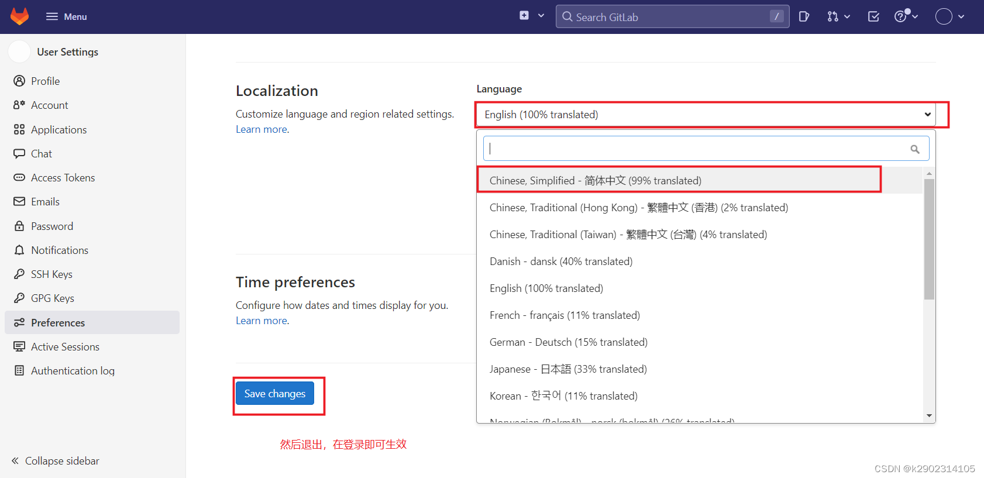The image size is (984, 478).
Task: Click the magnifier icon in language filter
Action: click(915, 149)
